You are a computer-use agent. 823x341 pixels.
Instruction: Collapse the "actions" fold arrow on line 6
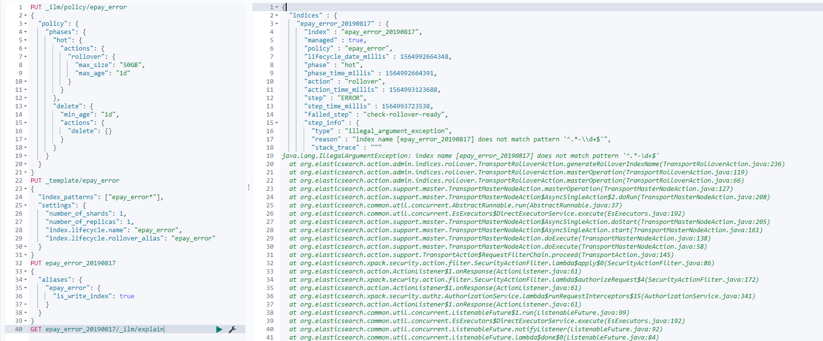[25, 49]
